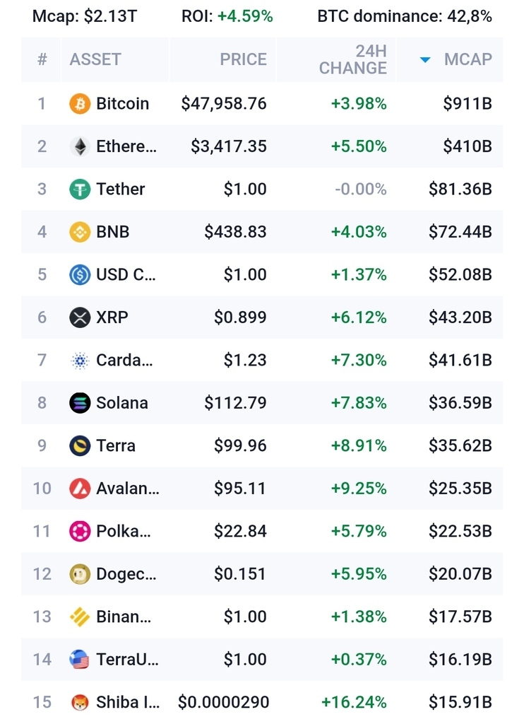
Task: Click the Bitcoin coin icon
Action: (x=80, y=104)
